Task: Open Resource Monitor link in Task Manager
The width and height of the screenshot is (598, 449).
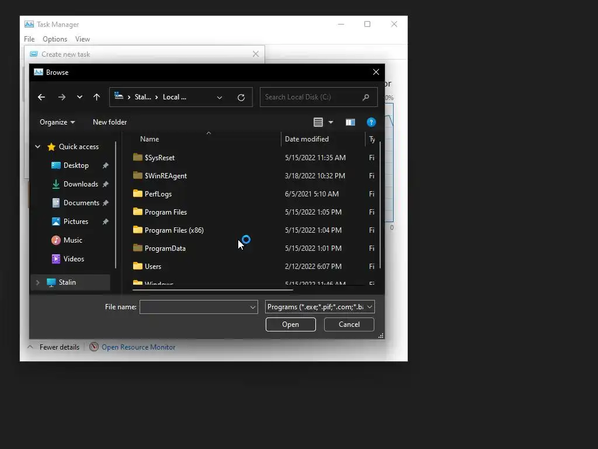Action: [x=138, y=347]
